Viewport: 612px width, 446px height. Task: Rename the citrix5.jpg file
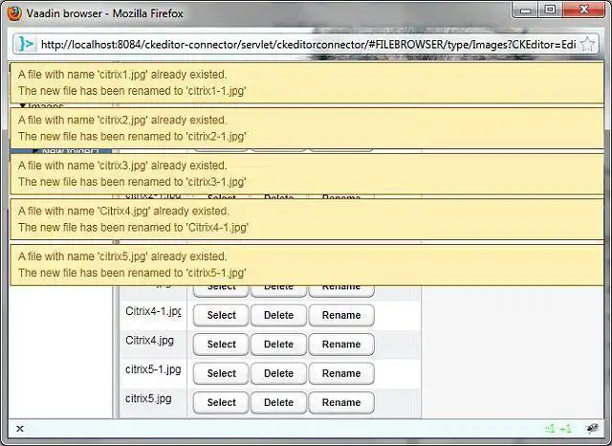coord(341,403)
